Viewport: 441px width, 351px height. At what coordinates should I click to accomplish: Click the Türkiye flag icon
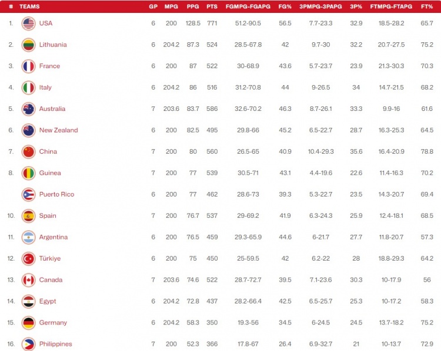click(x=29, y=259)
